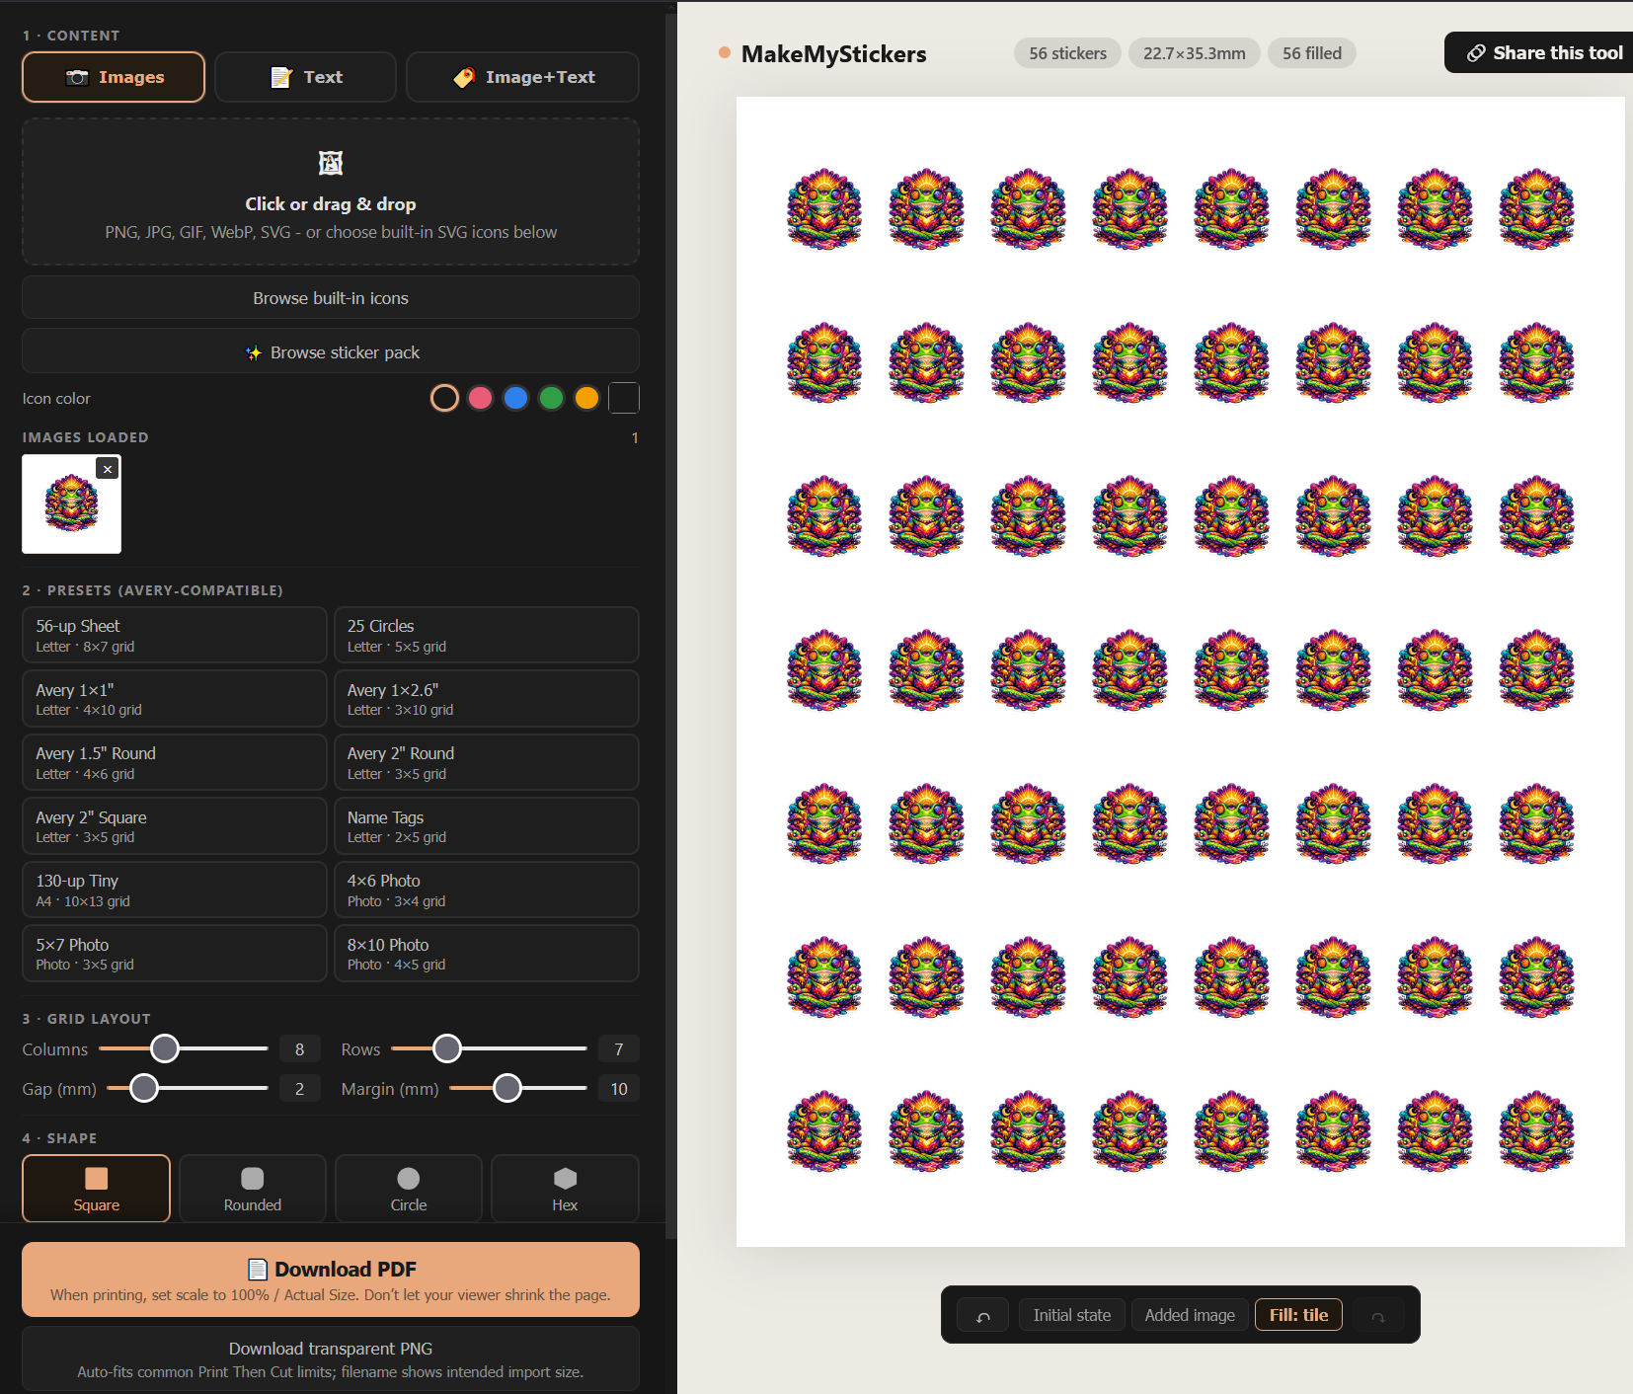
Task: Click the upload image drop zone icon
Action: 331,163
